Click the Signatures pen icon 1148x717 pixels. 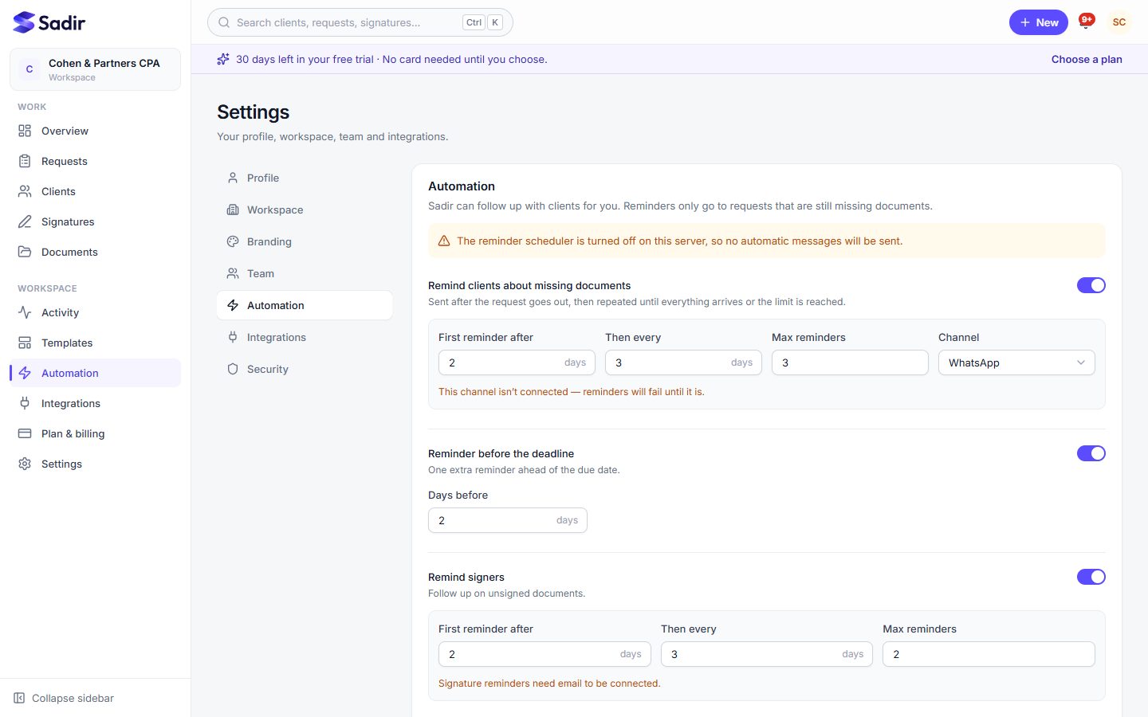click(25, 221)
